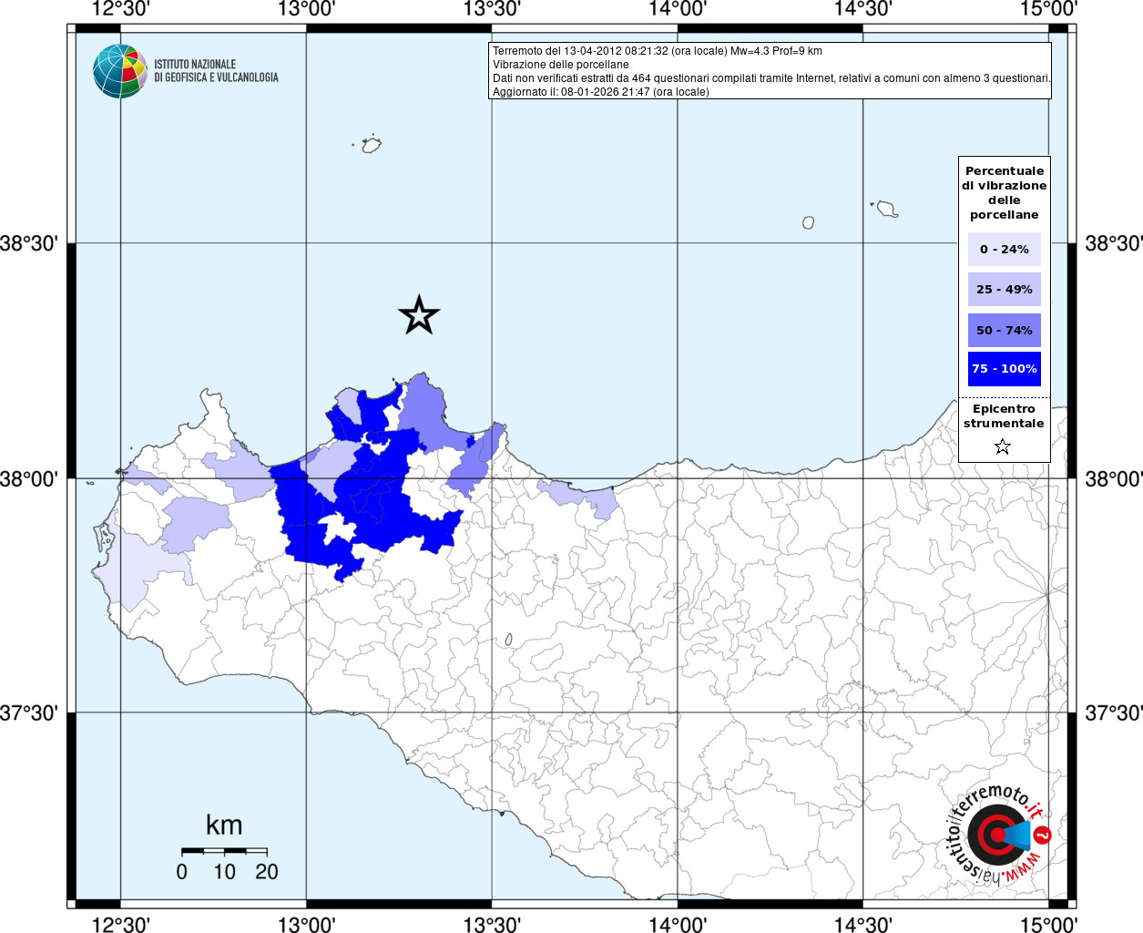Click the haisentitoilterremoto.it target logo

click(x=998, y=834)
